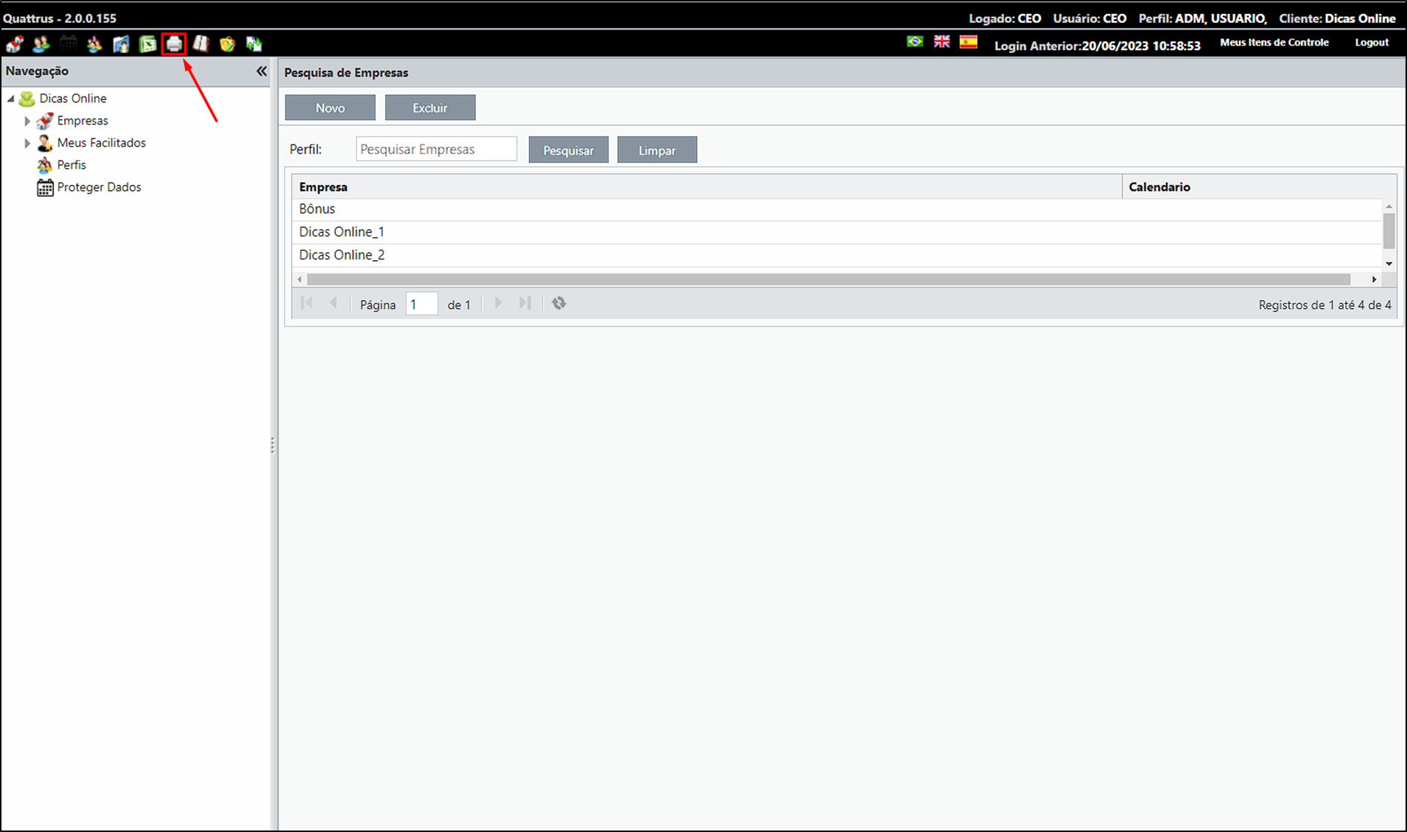This screenshot has width=1407, height=832.
Task: Expand the Empresas tree node
Action: pyautogui.click(x=27, y=121)
